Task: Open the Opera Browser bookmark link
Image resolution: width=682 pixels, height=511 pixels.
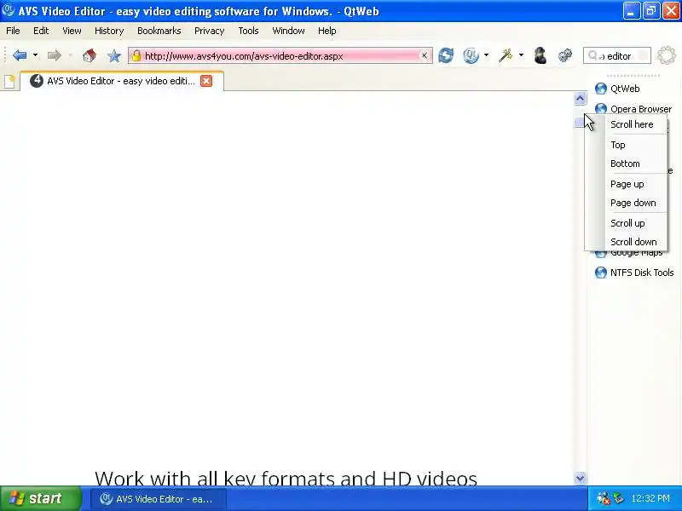Action: coord(641,109)
